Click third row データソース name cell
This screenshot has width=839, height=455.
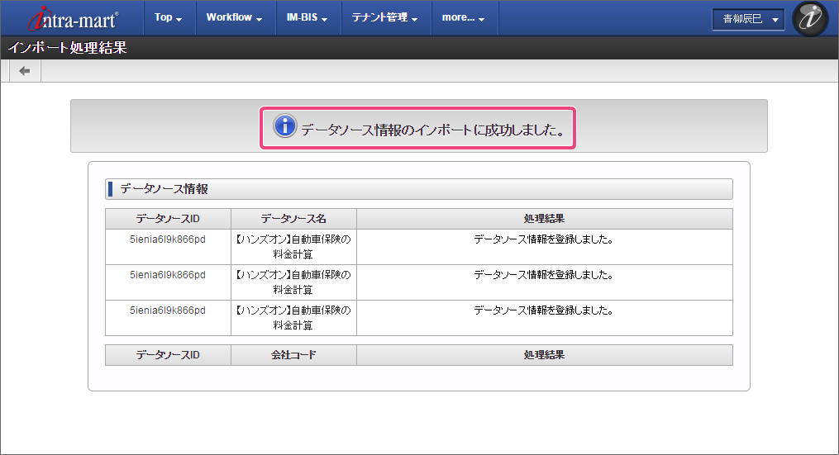click(293, 318)
